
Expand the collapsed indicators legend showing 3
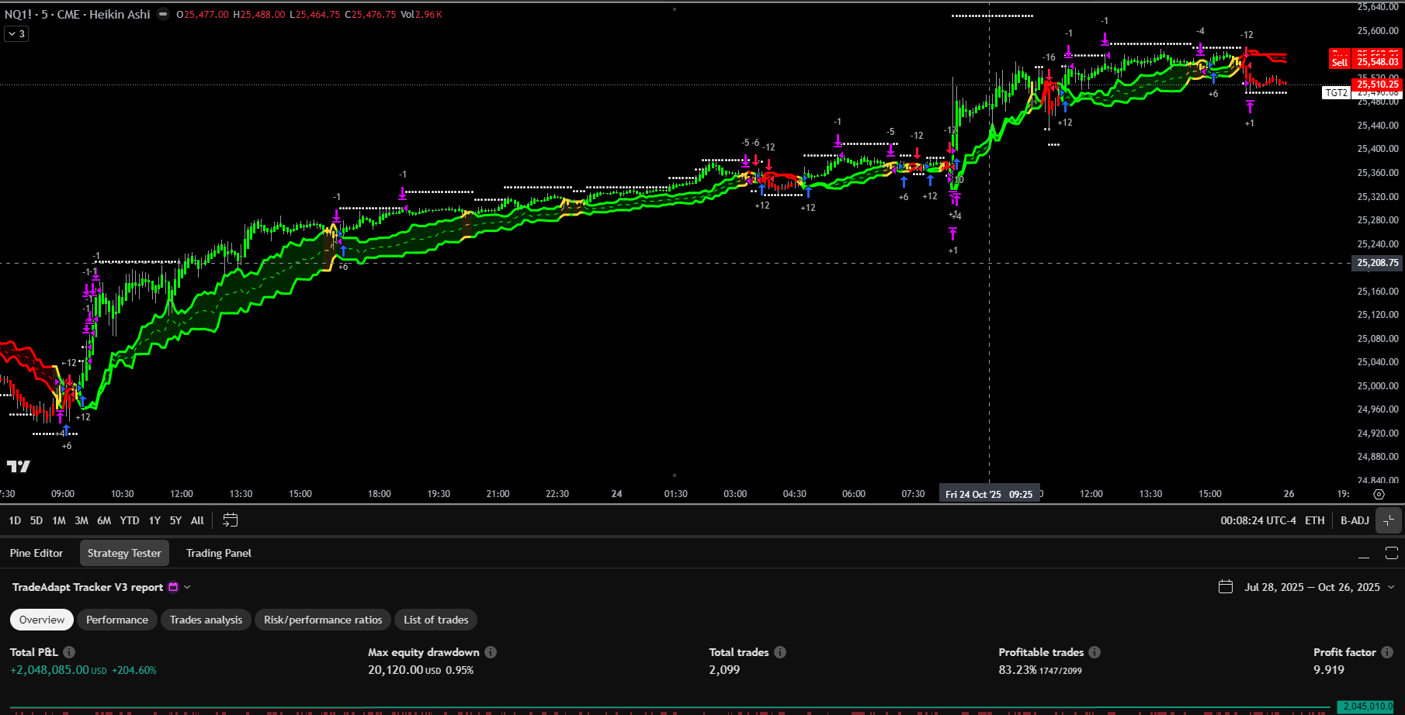click(x=16, y=33)
